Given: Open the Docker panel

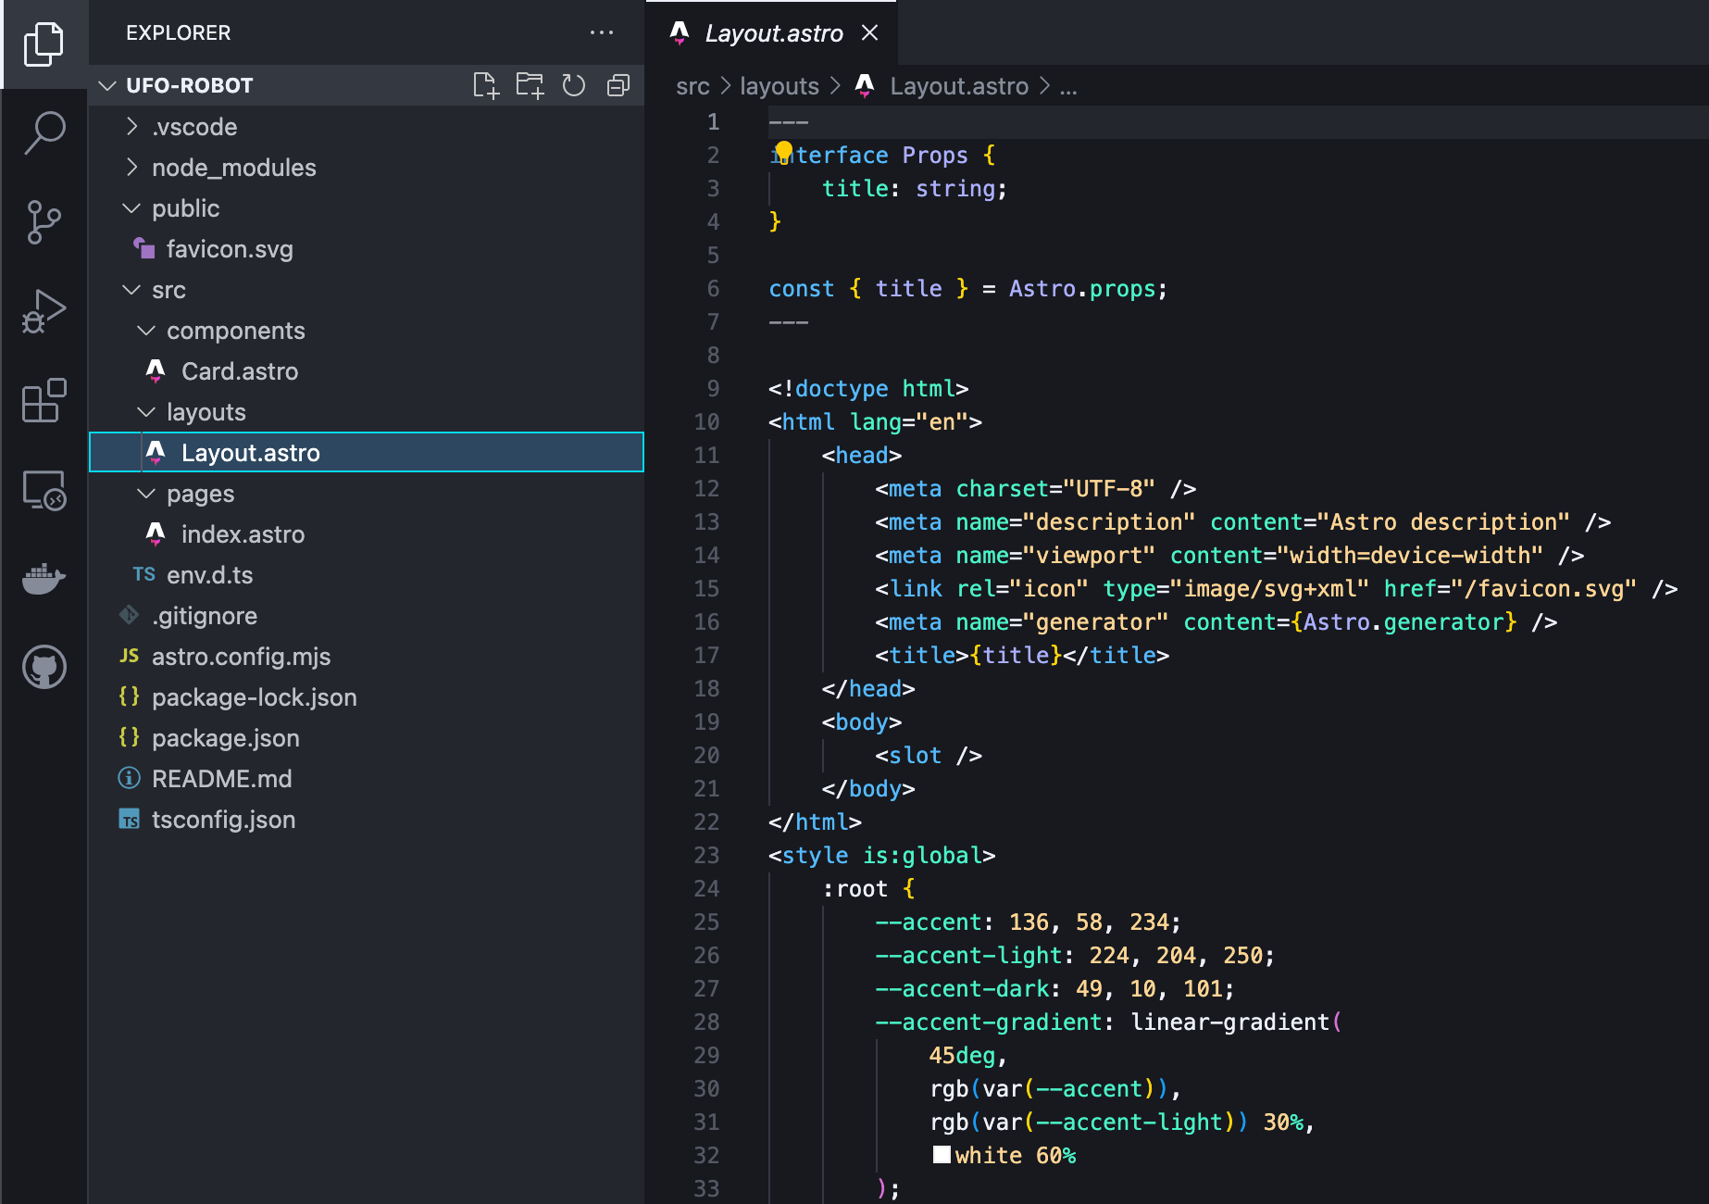Looking at the screenshot, I should [x=44, y=579].
